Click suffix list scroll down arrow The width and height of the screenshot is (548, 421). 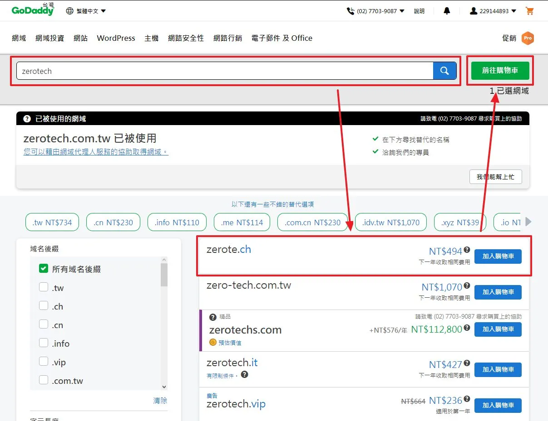pos(164,387)
